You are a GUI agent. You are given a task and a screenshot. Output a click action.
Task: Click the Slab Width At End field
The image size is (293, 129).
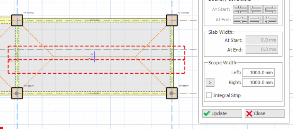262,50
